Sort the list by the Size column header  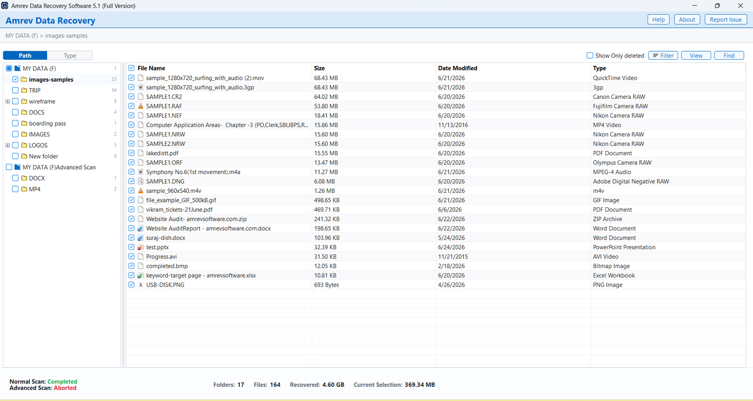point(320,68)
